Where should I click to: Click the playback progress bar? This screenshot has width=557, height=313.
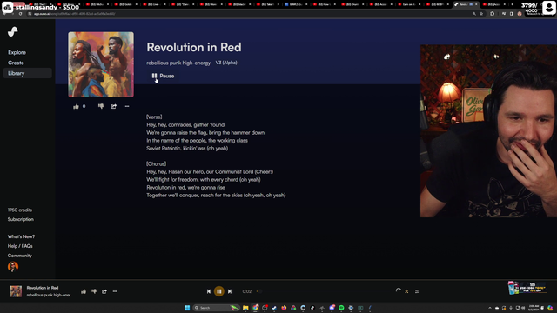point(323,291)
